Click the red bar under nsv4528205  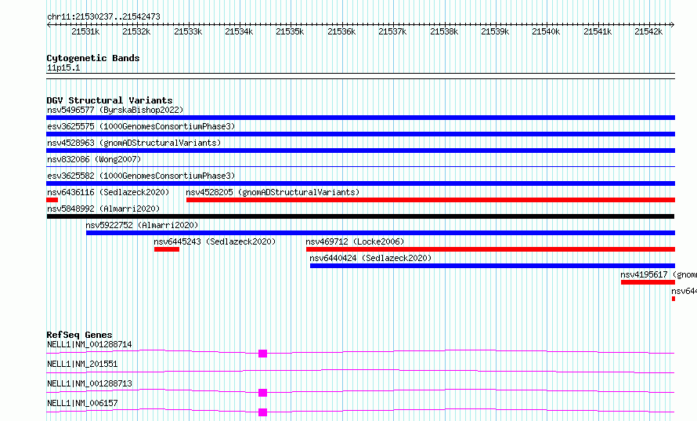click(431, 200)
